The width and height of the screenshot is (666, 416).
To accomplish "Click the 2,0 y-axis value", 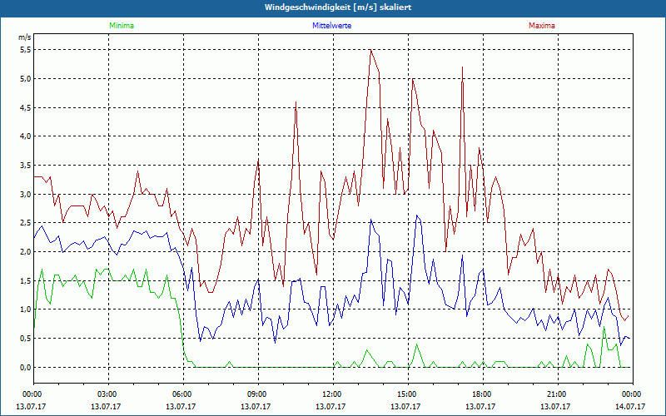I will 26,252.
